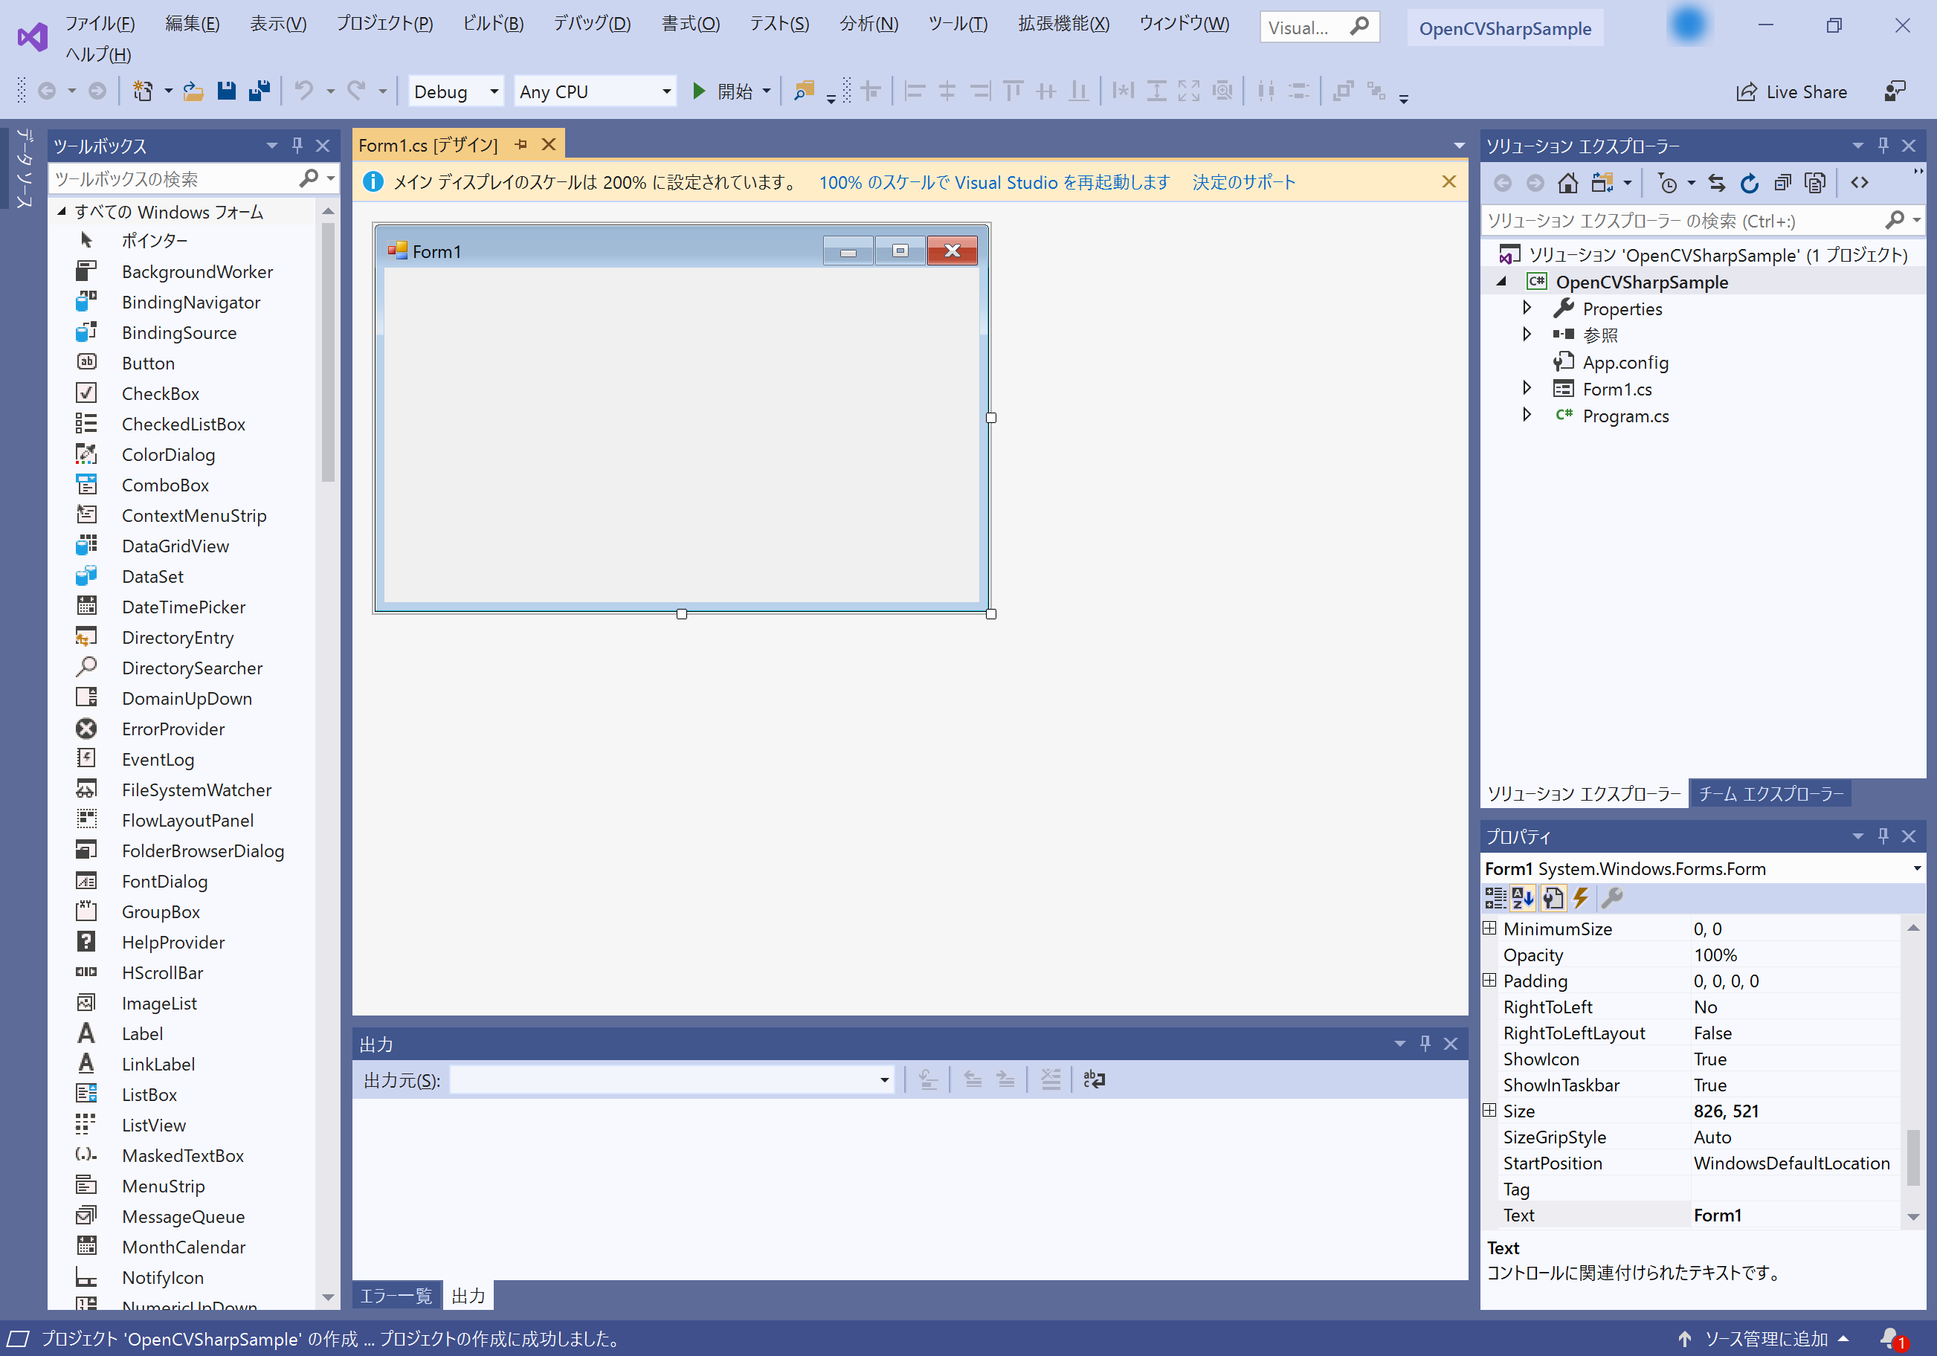This screenshot has width=1937, height=1356.
Task: Click the Live Share icon
Action: tap(1747, 92)
